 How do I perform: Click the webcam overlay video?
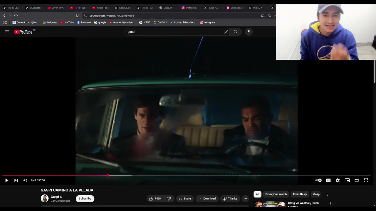click(326, 32)
